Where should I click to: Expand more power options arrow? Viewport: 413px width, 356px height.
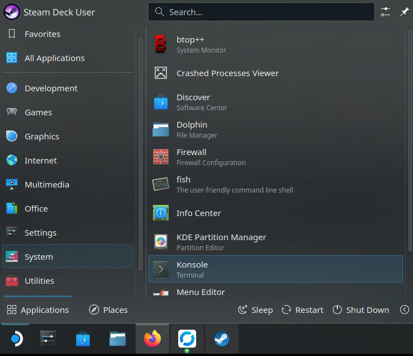(404, 310)
